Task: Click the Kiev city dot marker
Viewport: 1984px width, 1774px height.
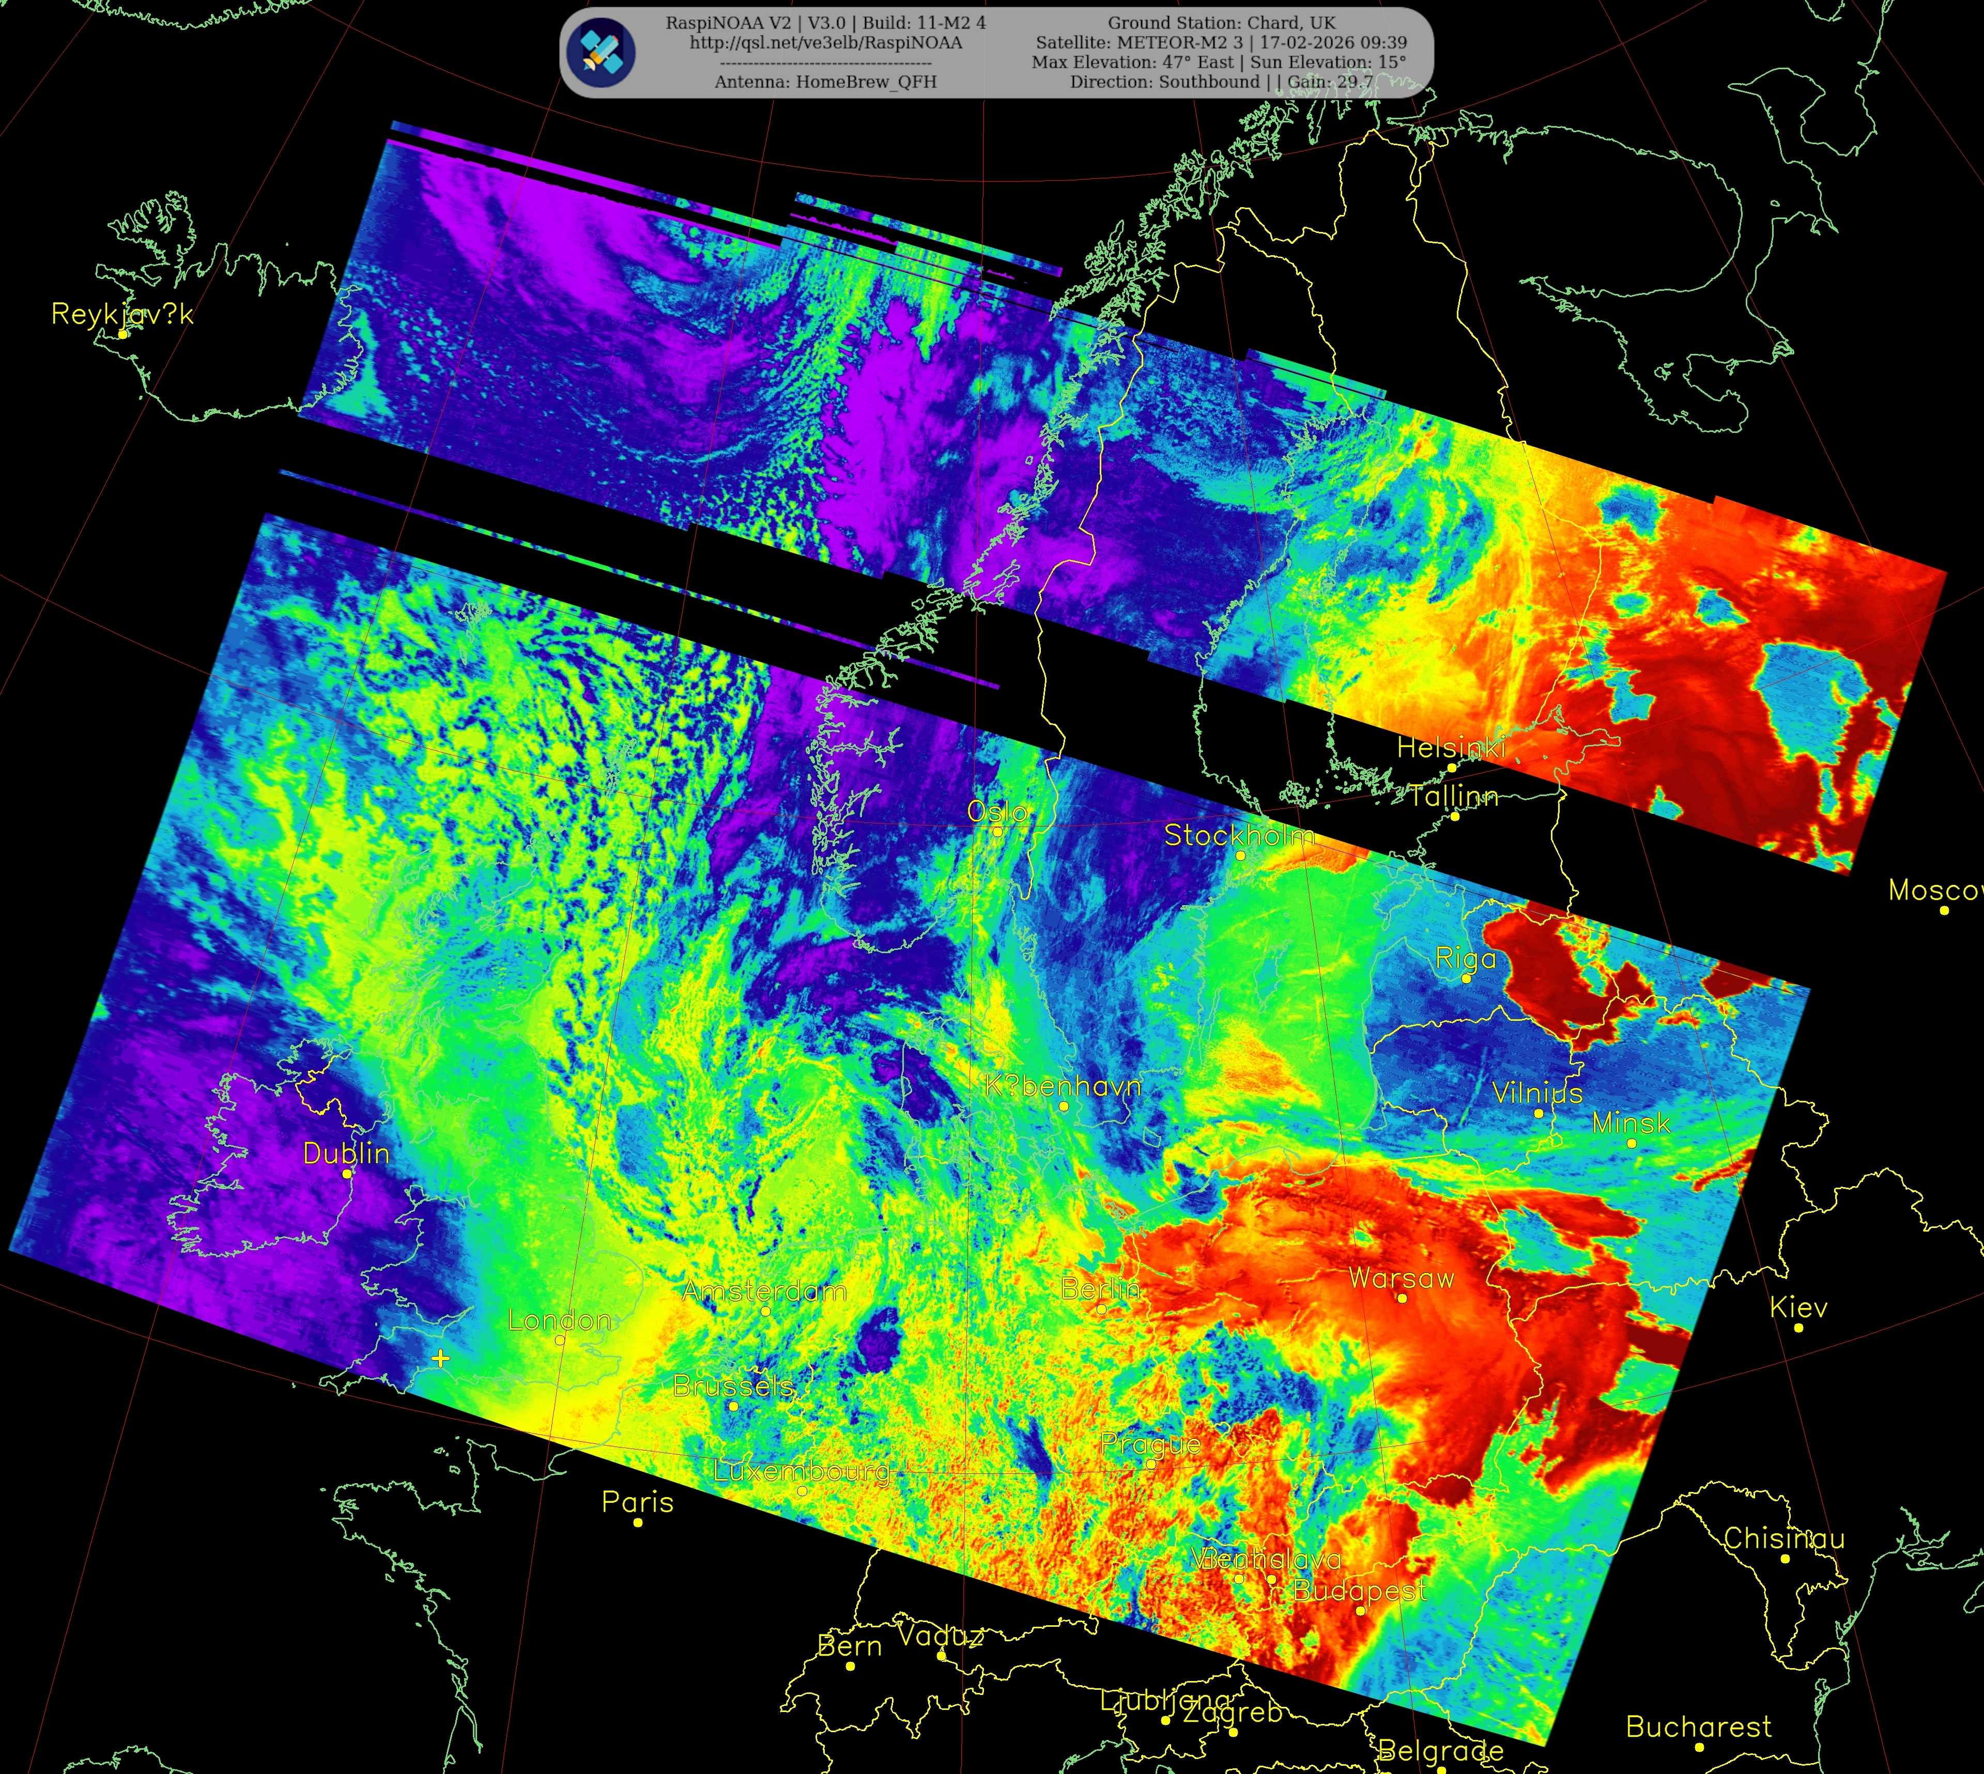Action: point(1799,1328)
